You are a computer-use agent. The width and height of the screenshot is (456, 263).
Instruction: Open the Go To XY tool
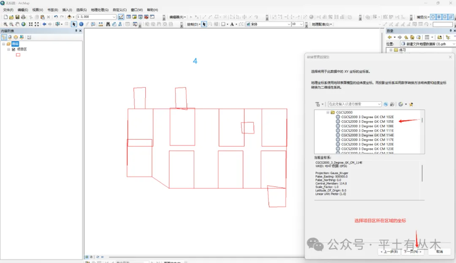click(120, 24)
